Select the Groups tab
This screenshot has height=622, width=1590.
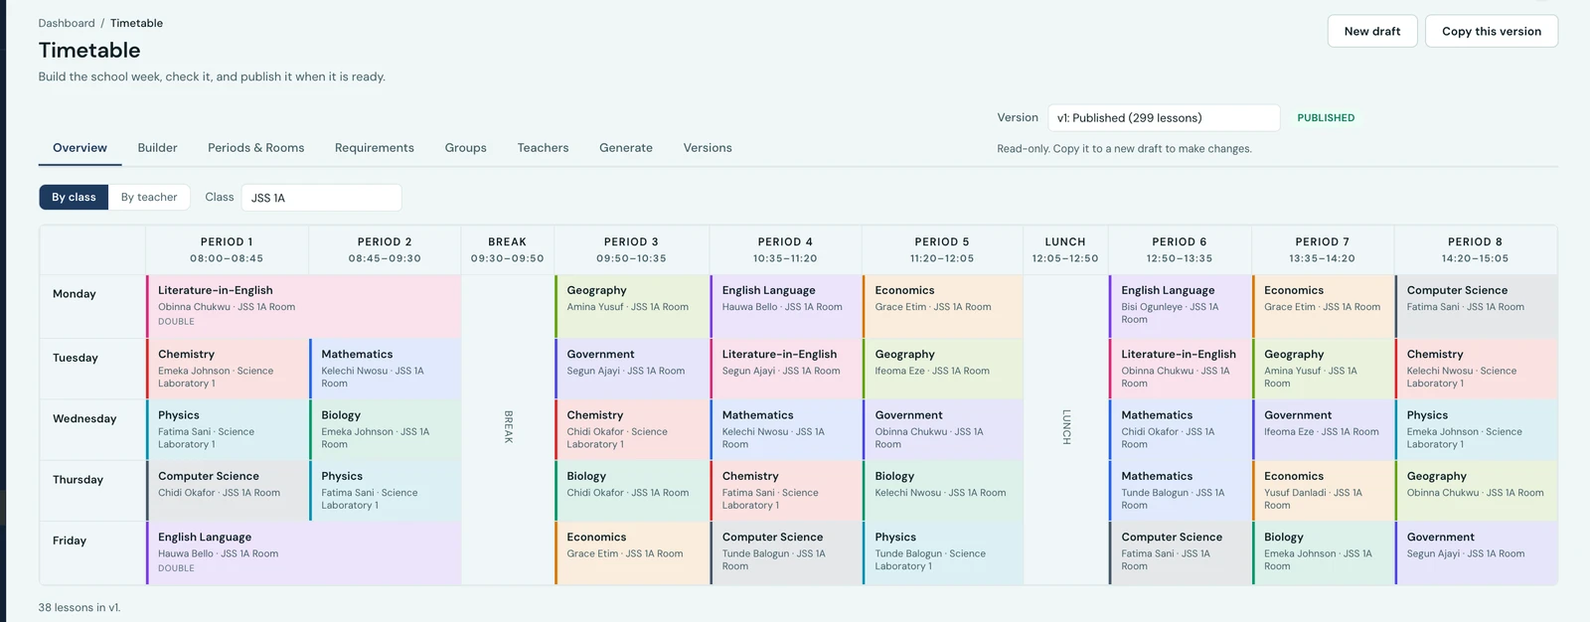click(x=466, y=148)
